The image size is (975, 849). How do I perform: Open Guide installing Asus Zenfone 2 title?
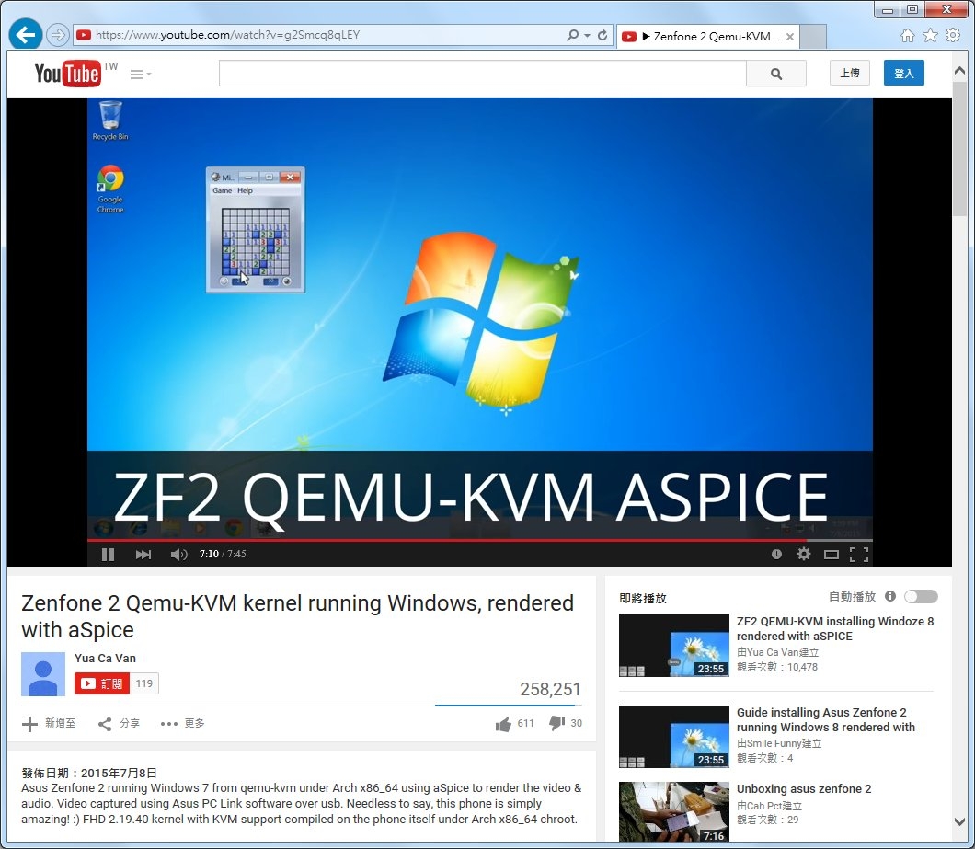tap(826, 719)
